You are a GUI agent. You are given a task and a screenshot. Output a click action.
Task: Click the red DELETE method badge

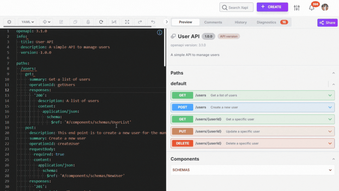(182, 143)
